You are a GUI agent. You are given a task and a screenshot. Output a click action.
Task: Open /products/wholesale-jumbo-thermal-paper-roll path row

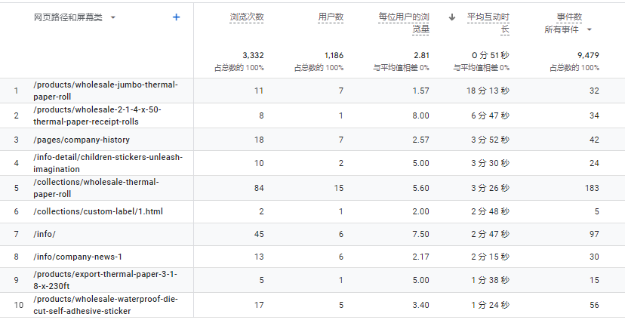coord(106,91)
